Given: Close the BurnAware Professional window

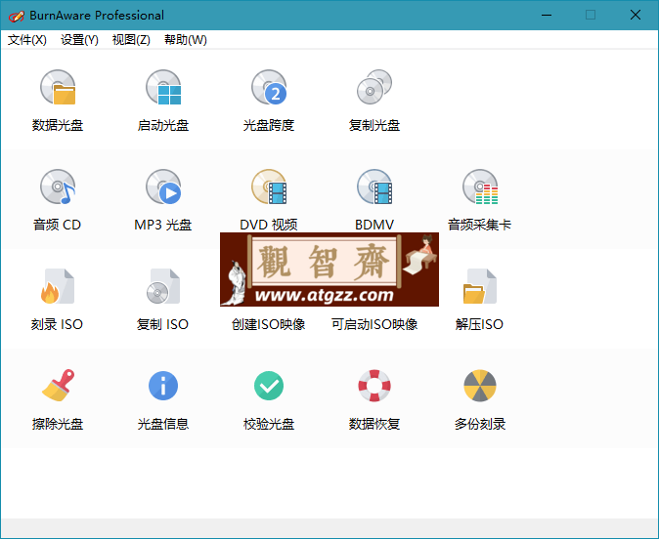Looking at the screenshot, I should [x=636, y=15].
